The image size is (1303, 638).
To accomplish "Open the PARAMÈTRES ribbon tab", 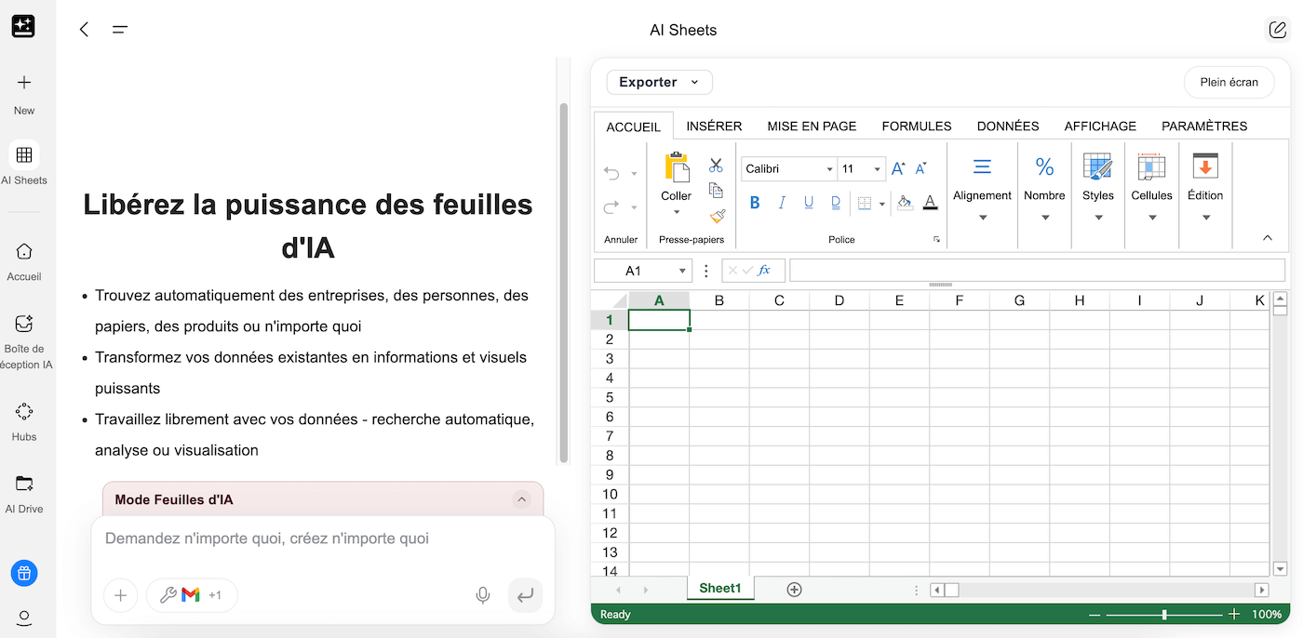I will pyautogui.click(x=1204, y=126).
